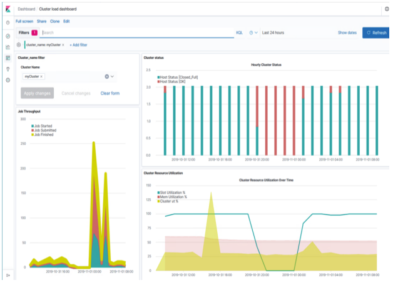Viewport: 393px width, 285px height.
Task: Toggle Host Status [OK] legend entry
Action: (x=171, y=82)
